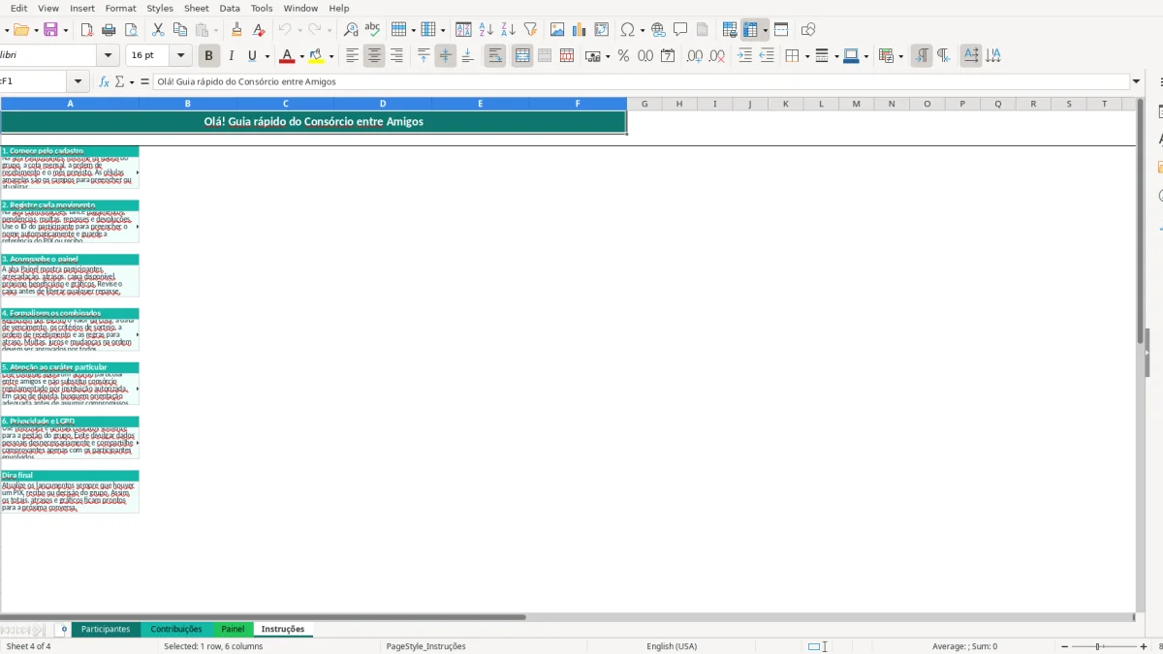
Task: Switch to the Participantes sheet tab
Action: click(x=106, y=629)
